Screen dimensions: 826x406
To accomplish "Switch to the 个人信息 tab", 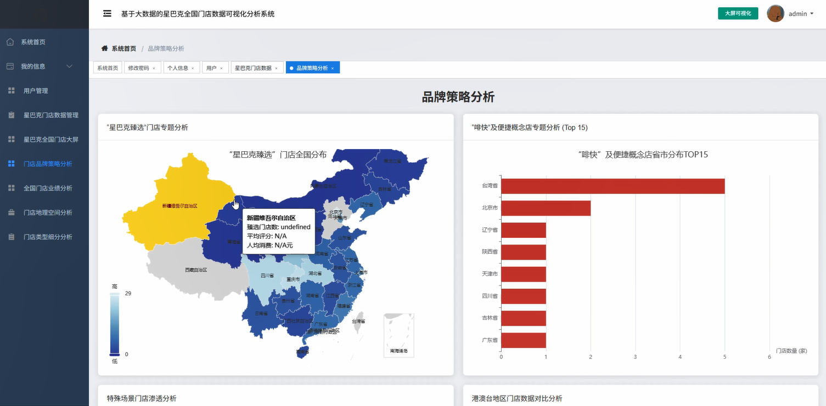I will pyautogui.click(x=178, y=67).
